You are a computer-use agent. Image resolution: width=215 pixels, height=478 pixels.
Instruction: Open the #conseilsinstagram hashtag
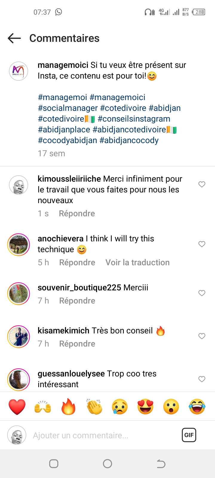point(134,119)
